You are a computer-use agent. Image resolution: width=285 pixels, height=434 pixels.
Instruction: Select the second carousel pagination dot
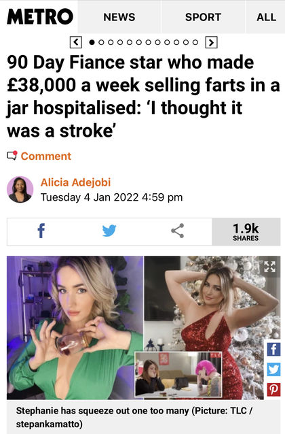click(101, 42)
